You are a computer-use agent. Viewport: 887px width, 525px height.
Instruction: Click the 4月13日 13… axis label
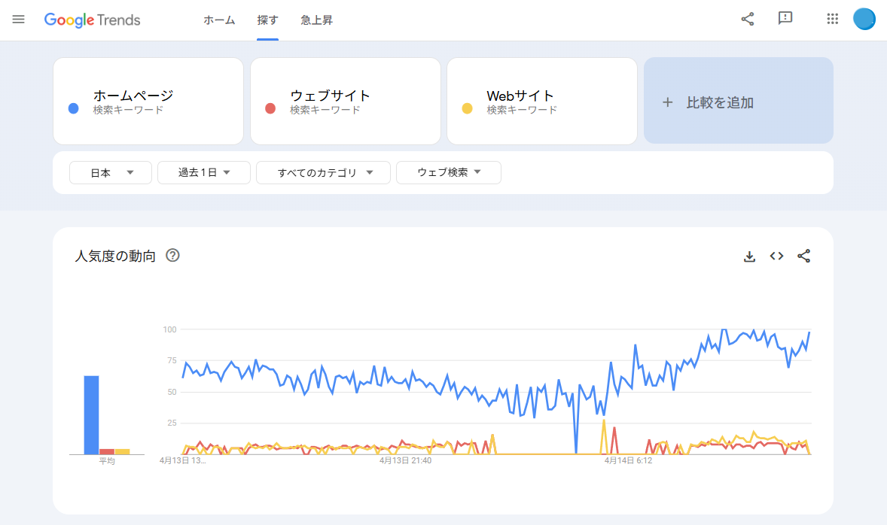183,460
